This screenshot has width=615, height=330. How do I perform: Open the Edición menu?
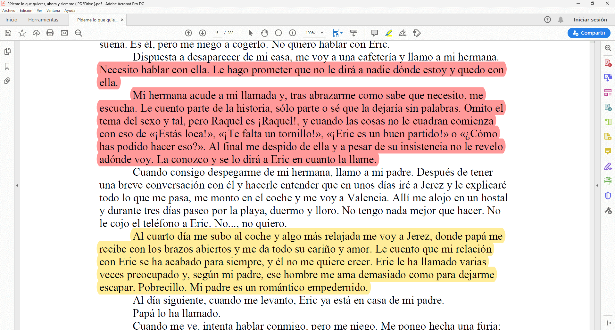(x=26, y=11)
